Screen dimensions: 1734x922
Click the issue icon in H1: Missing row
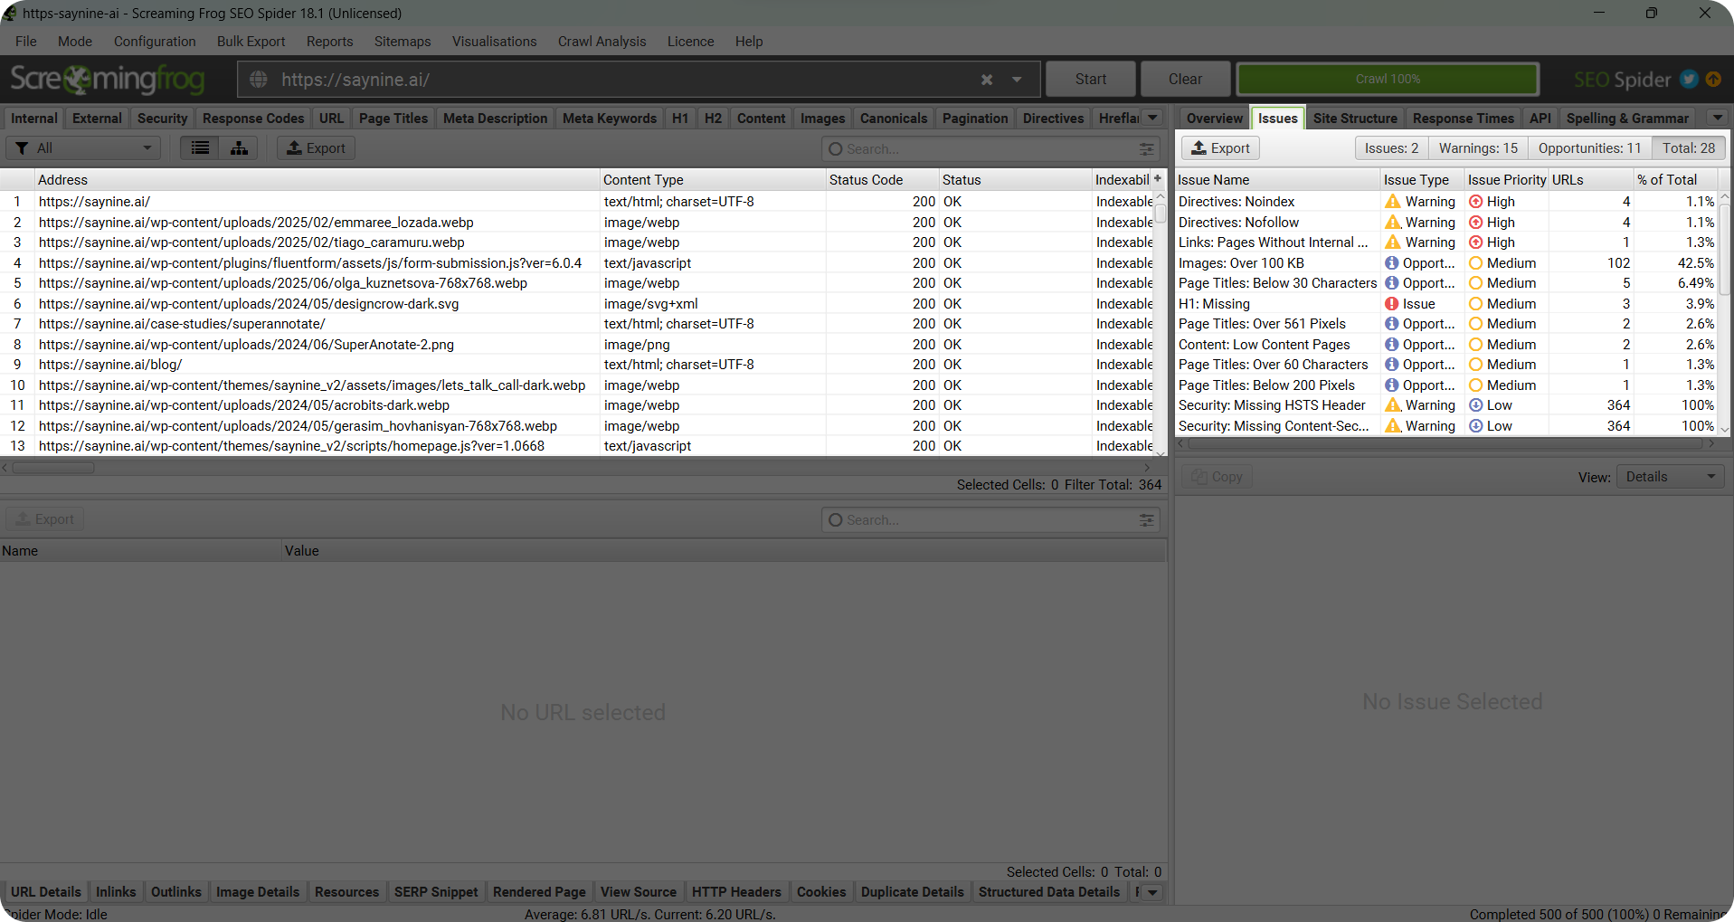click(1392, 304)
